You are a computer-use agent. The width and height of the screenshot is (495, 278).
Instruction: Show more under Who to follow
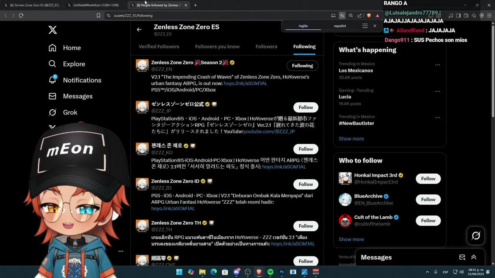click(x=351, y=239)
